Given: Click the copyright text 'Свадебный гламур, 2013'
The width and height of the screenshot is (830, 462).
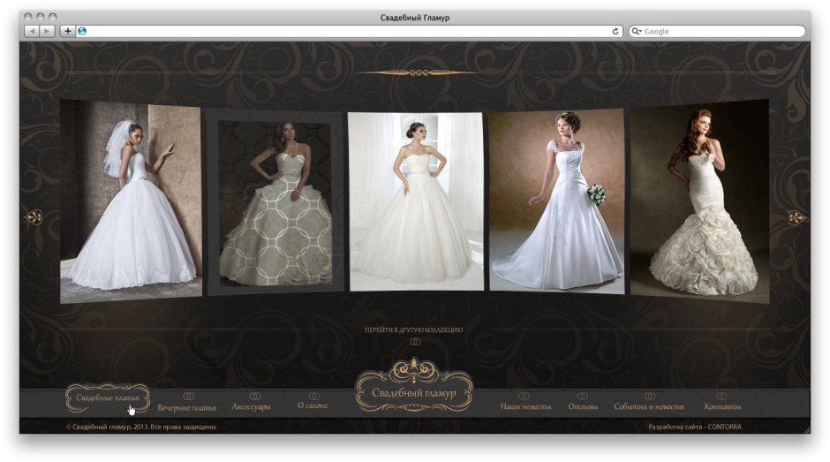Looking at the screenshot, I should point(109,427).
